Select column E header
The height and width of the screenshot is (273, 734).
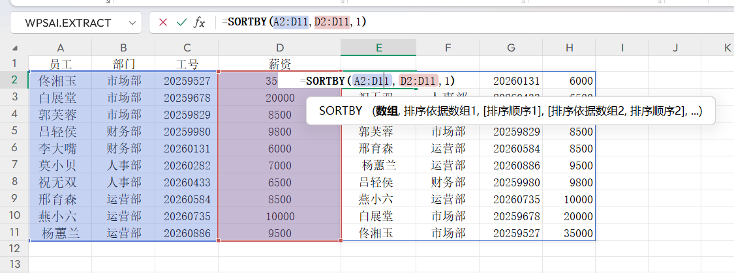pyautogui.click(x=378, y=47)
